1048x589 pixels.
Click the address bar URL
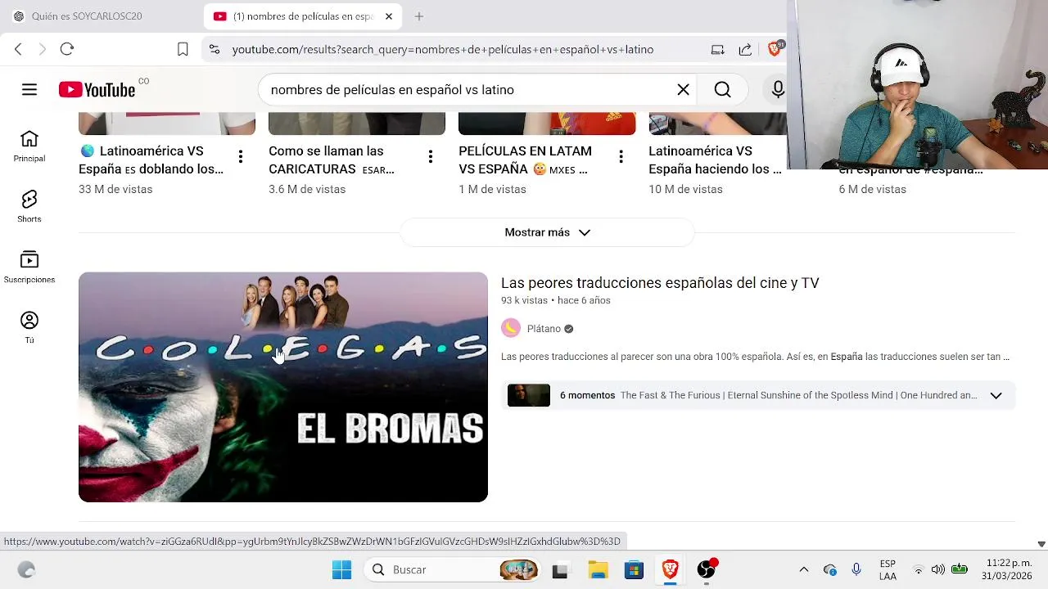443,49
